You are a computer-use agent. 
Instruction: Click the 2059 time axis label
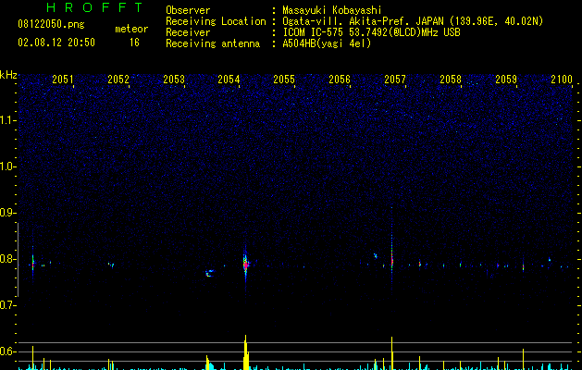pos(506,79)
